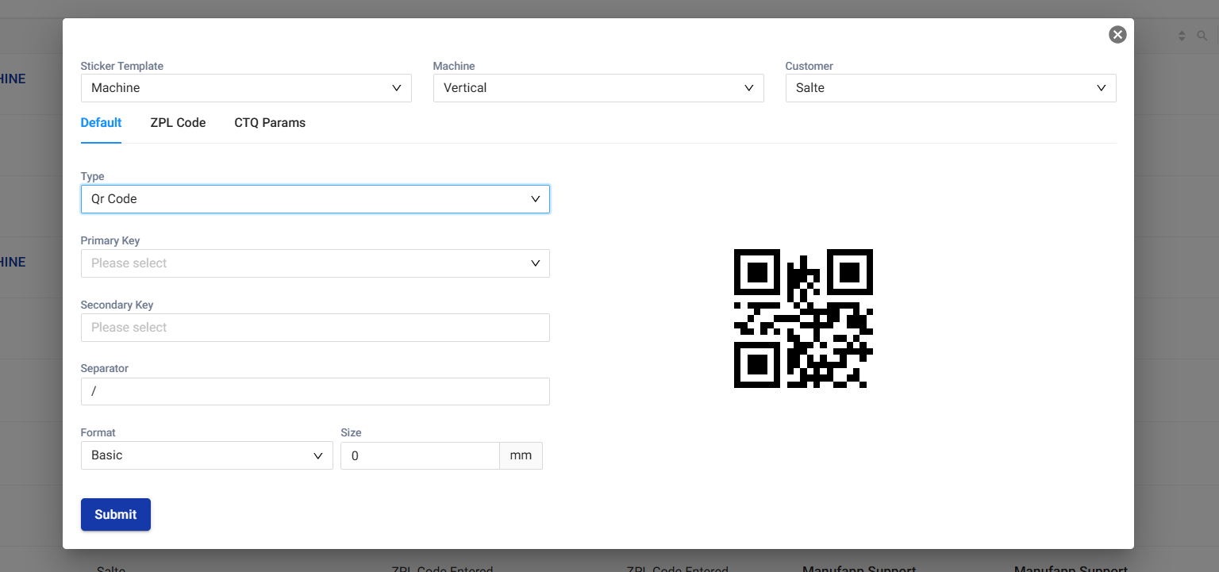Click the chevron arrow in Sticker Template field
This screenshot has width=1219, height=572.
(x=397, y=88)
